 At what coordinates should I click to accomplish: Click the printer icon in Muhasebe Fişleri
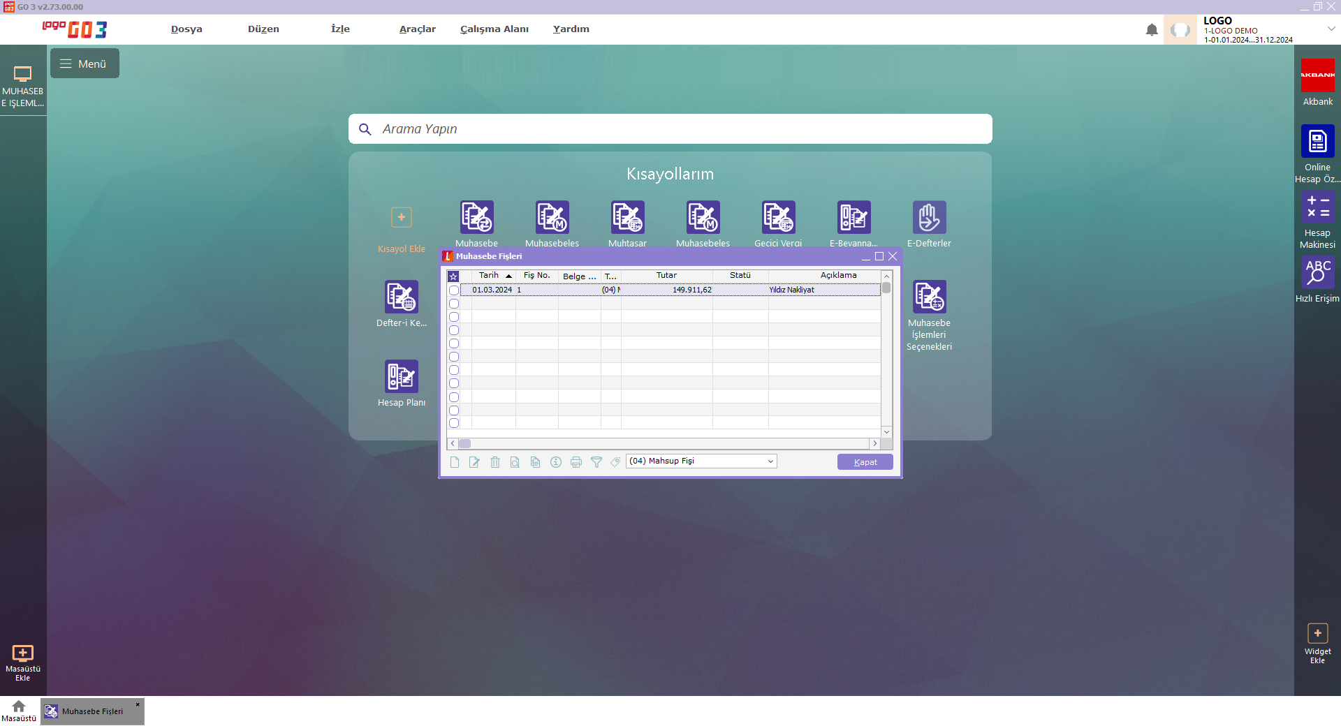576,462
